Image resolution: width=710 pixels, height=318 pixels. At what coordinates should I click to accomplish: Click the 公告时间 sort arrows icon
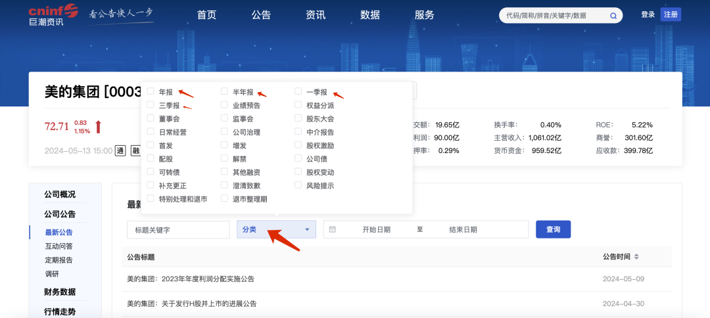click(x=636, y=257)
